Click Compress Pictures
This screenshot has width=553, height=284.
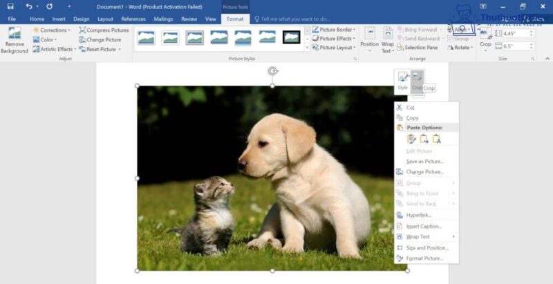click(104, 30)
